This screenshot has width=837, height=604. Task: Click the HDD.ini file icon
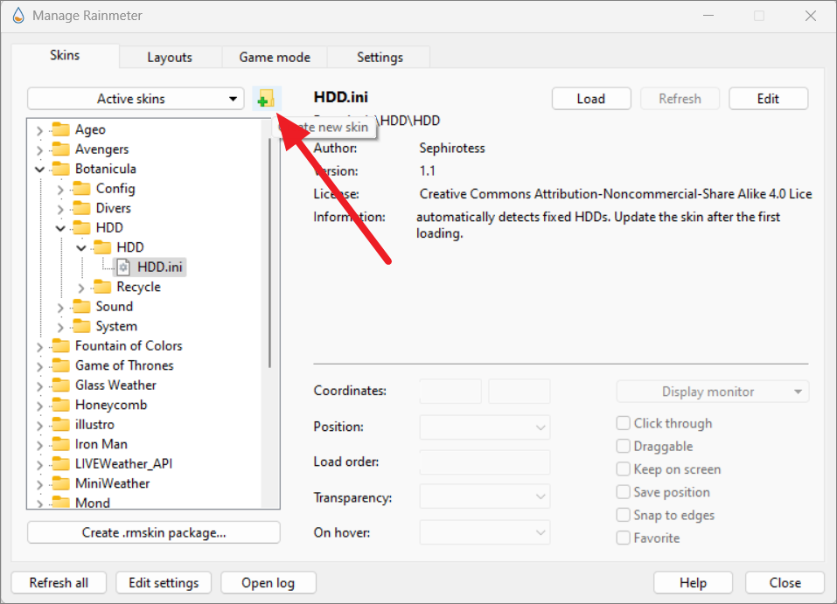coord(123,267)
